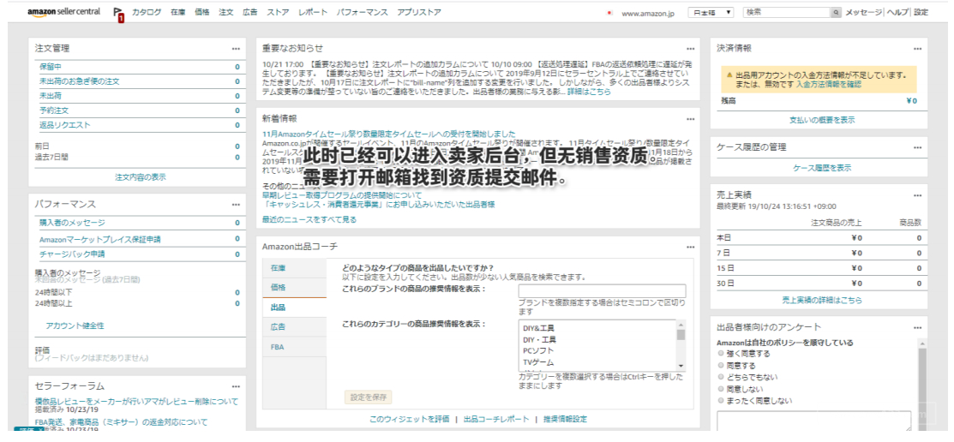Select まったく同意しない radio option
Viewport: 954px width, 442px height.
[x=722, y=401]
